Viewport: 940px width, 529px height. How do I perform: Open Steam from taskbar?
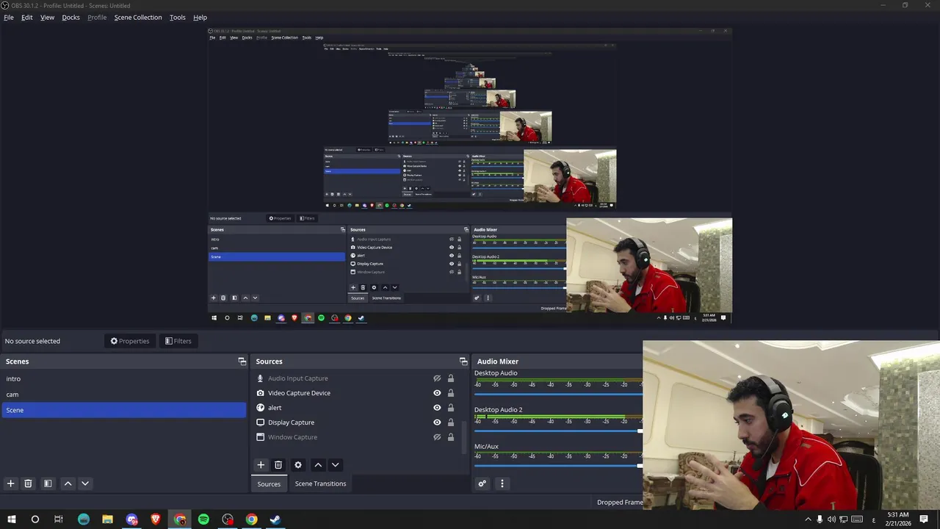(x=275, y=519)
